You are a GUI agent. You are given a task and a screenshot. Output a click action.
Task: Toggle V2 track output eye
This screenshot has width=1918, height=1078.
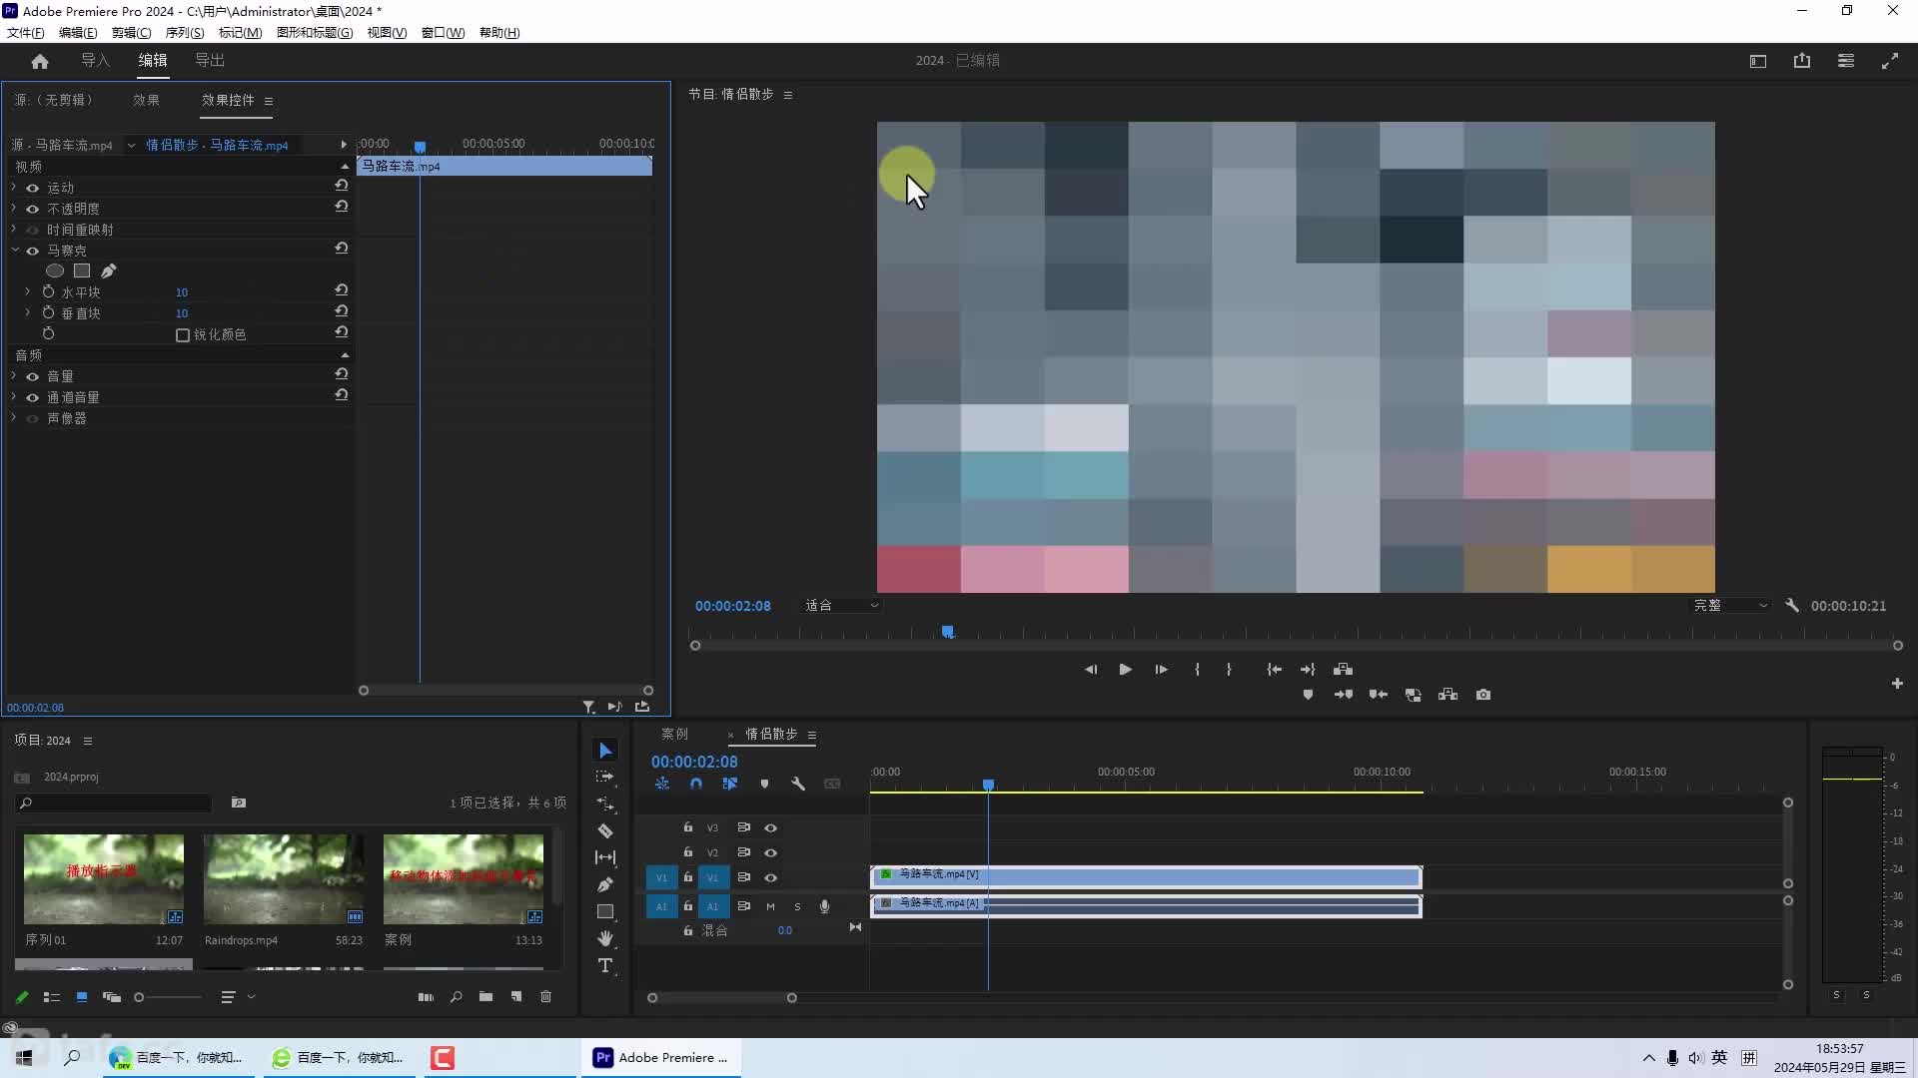tap(770, 852)
